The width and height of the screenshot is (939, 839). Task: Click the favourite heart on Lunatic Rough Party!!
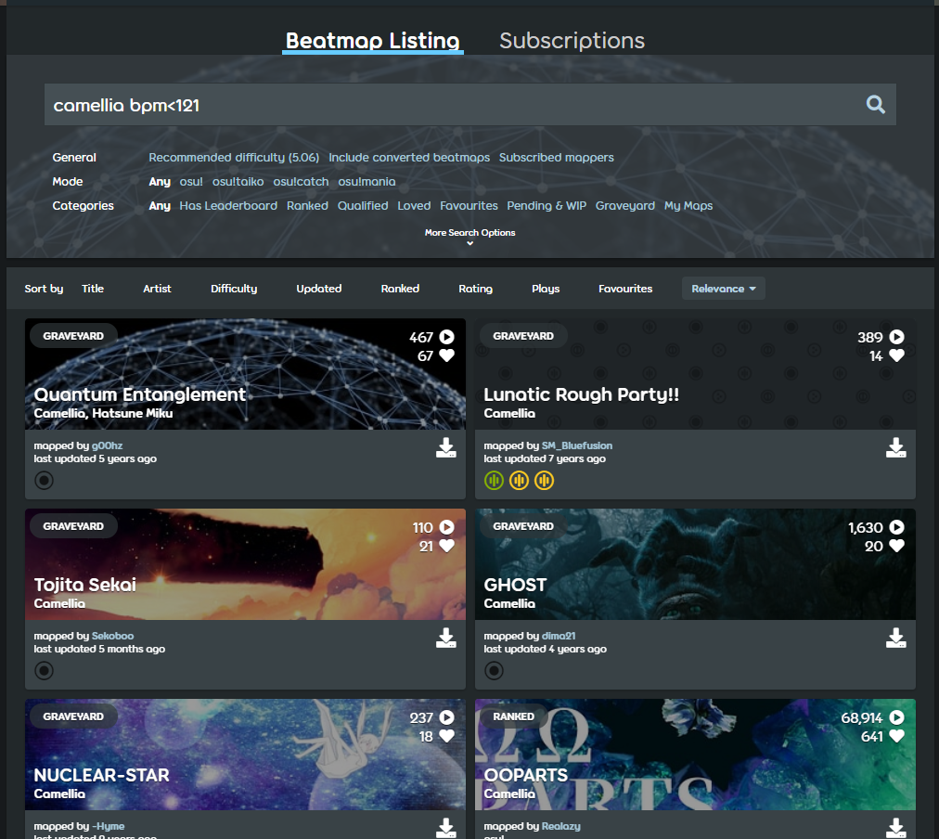[x=896, y=355]
